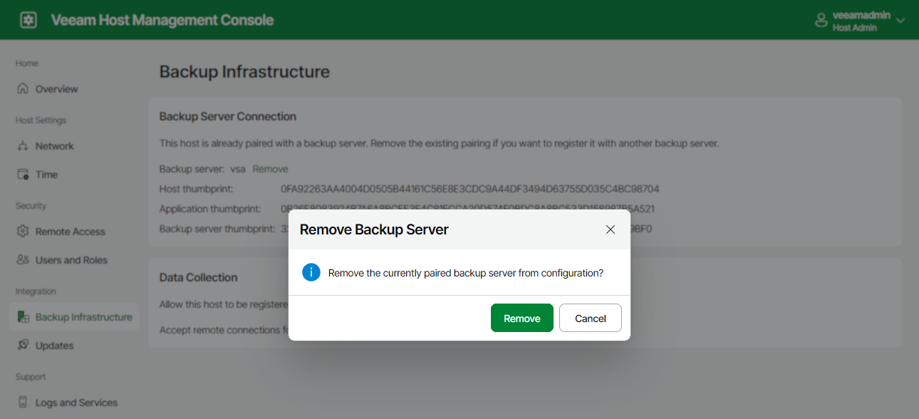Cancel the Remove Backup Server dialog

coord(590,318)
